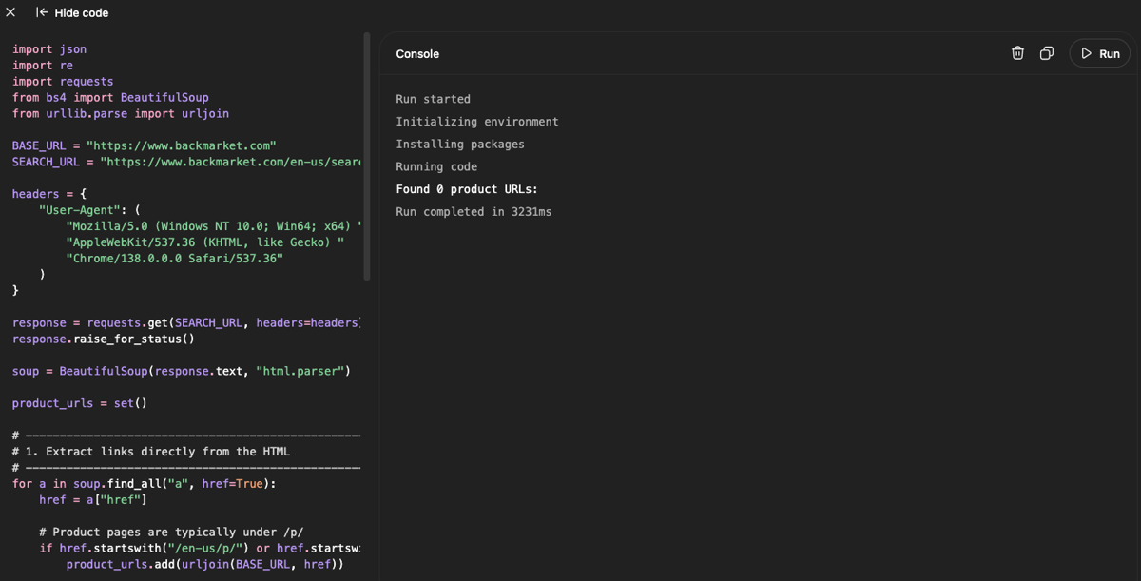Click the code editor vertical scrollbar
Screen dimensions: 1141x581
click(366, 157)
